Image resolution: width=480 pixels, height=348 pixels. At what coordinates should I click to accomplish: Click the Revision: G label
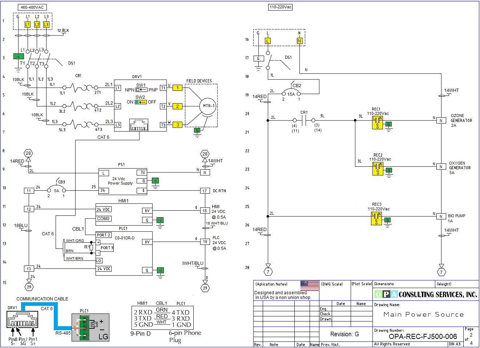(x=344, y=334)
